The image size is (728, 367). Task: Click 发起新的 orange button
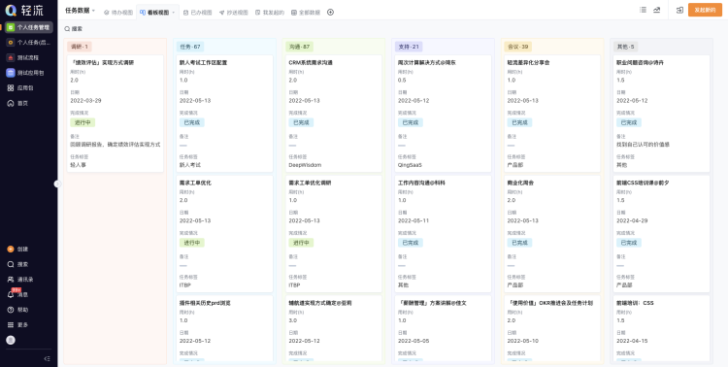705,10
